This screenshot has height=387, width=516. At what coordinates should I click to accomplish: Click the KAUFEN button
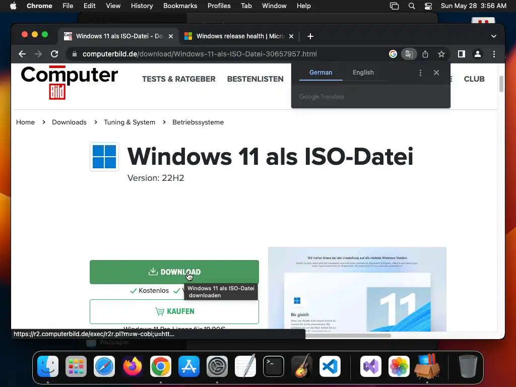[x=174, y=311]
